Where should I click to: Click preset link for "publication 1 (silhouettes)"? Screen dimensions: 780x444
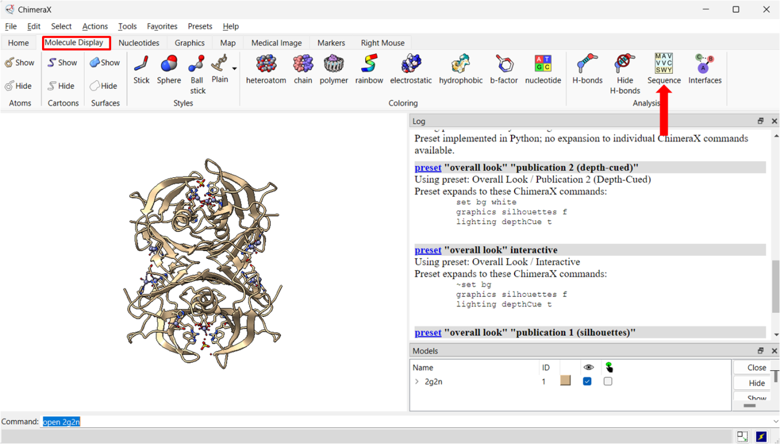click(x=428, y=332)
